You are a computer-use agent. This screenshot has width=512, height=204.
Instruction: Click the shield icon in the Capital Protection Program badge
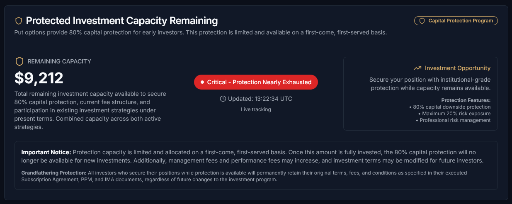422,21
